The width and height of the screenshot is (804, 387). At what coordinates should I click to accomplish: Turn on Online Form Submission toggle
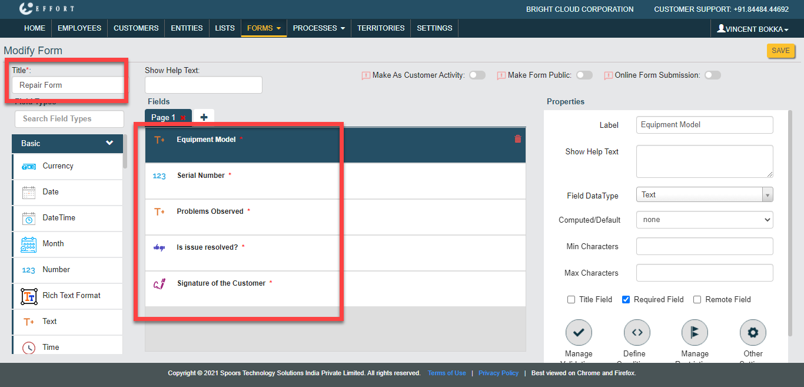pos(712,75)
